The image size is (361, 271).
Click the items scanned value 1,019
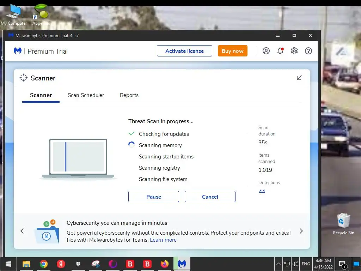click(265, 170)
